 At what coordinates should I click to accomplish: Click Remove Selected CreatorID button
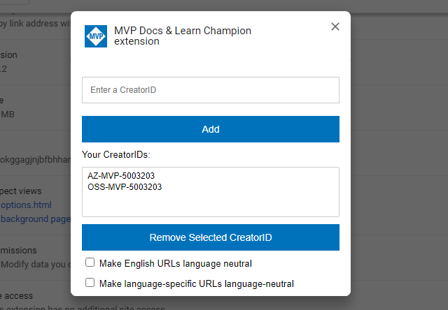pos(211,237)
